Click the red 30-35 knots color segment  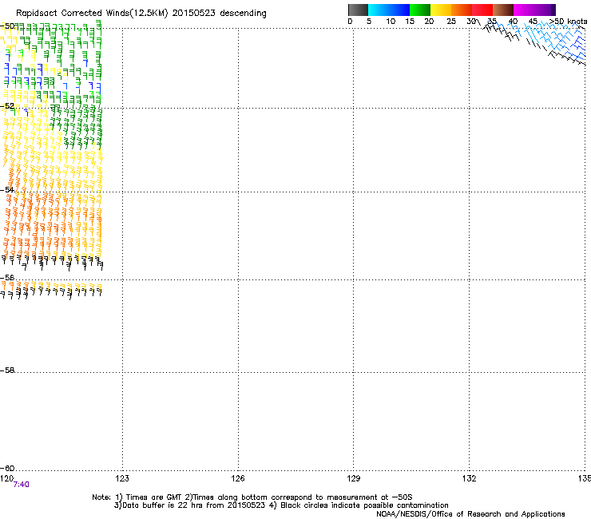[x=482, y=10]
